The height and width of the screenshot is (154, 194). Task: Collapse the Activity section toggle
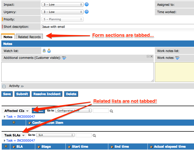(4, 86)
